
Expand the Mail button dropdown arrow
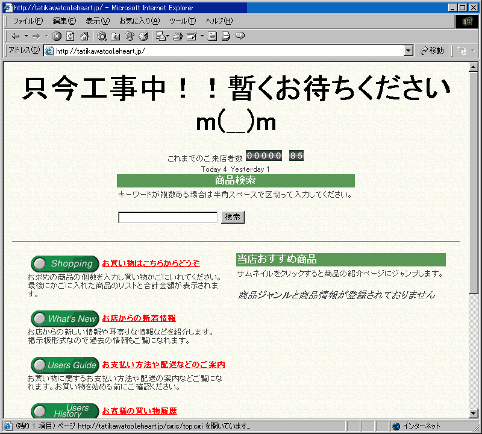pyautogui.click(x=168, y=36)
